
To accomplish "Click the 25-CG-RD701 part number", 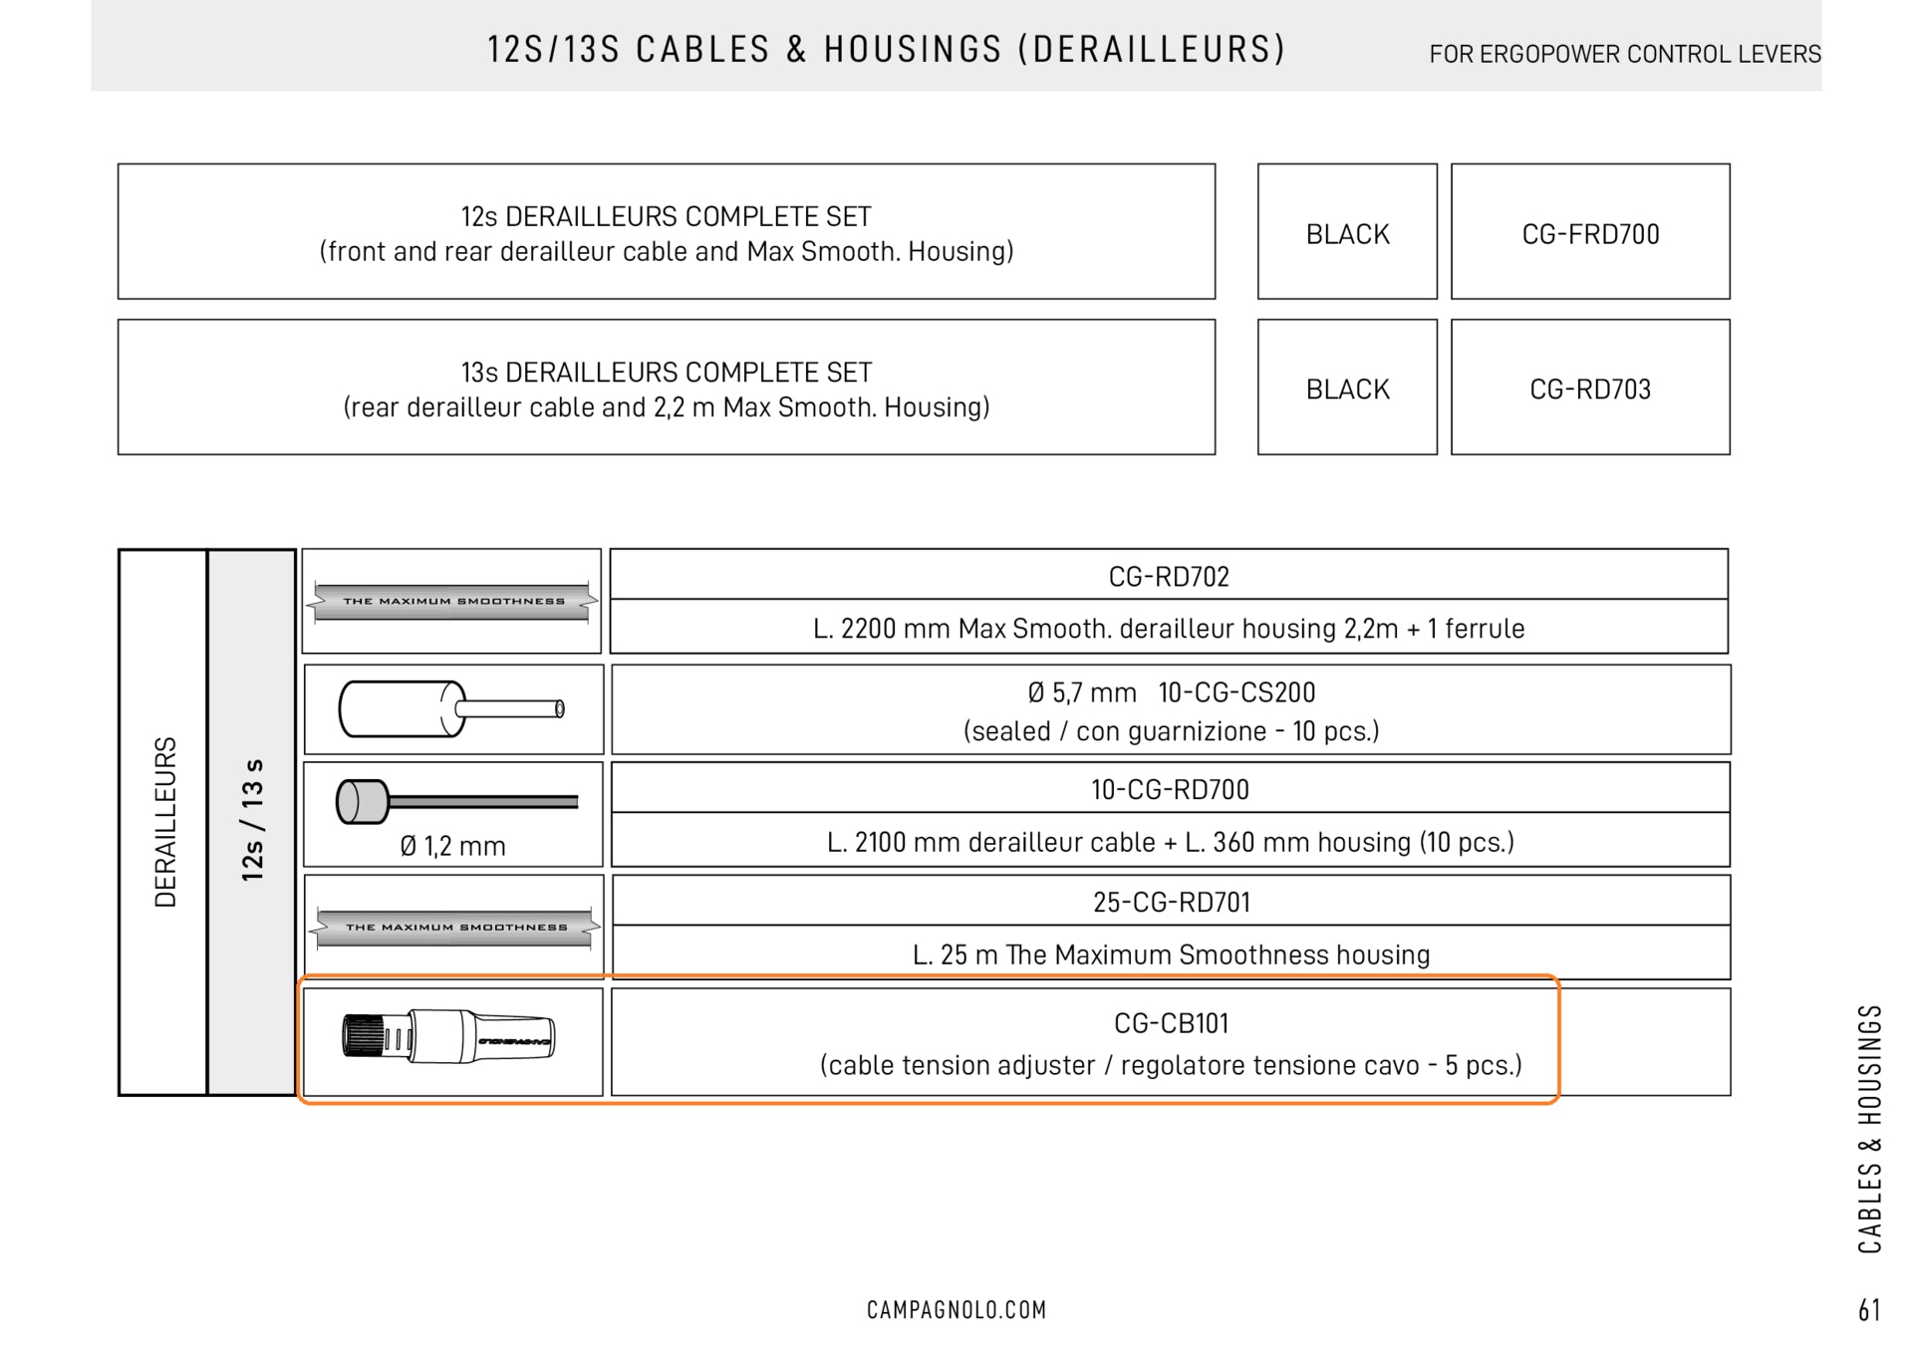I will tap(1171, 902).
